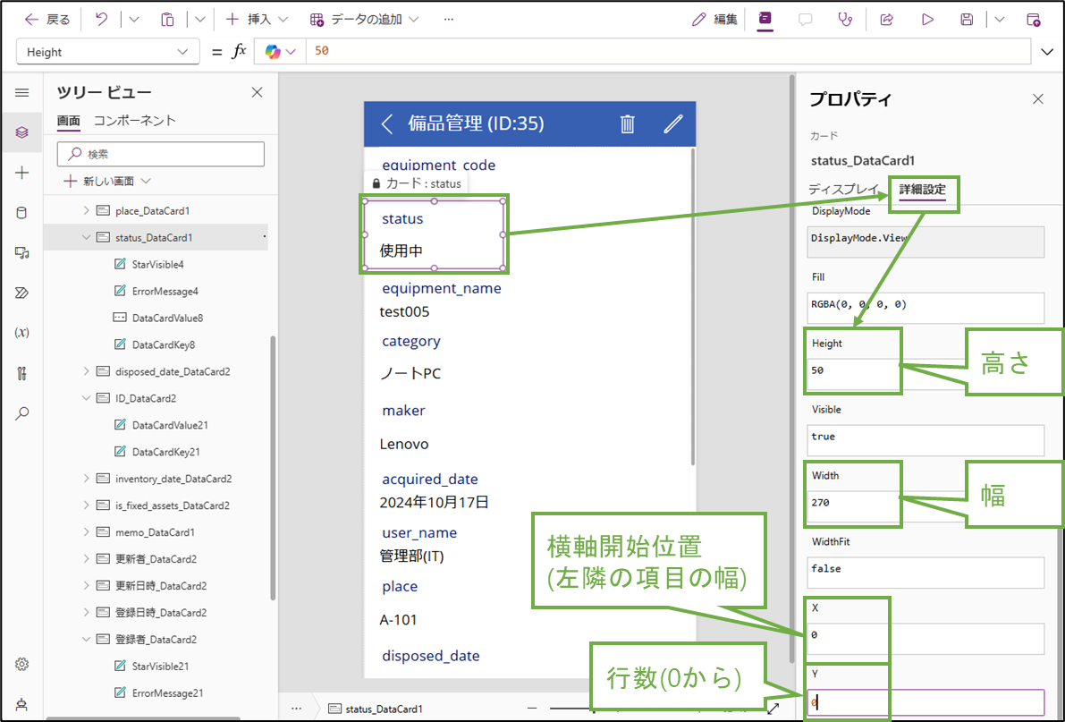Collapse status_DataCard1 in tree
1065x722 pixels.
[x=86, y=237]
